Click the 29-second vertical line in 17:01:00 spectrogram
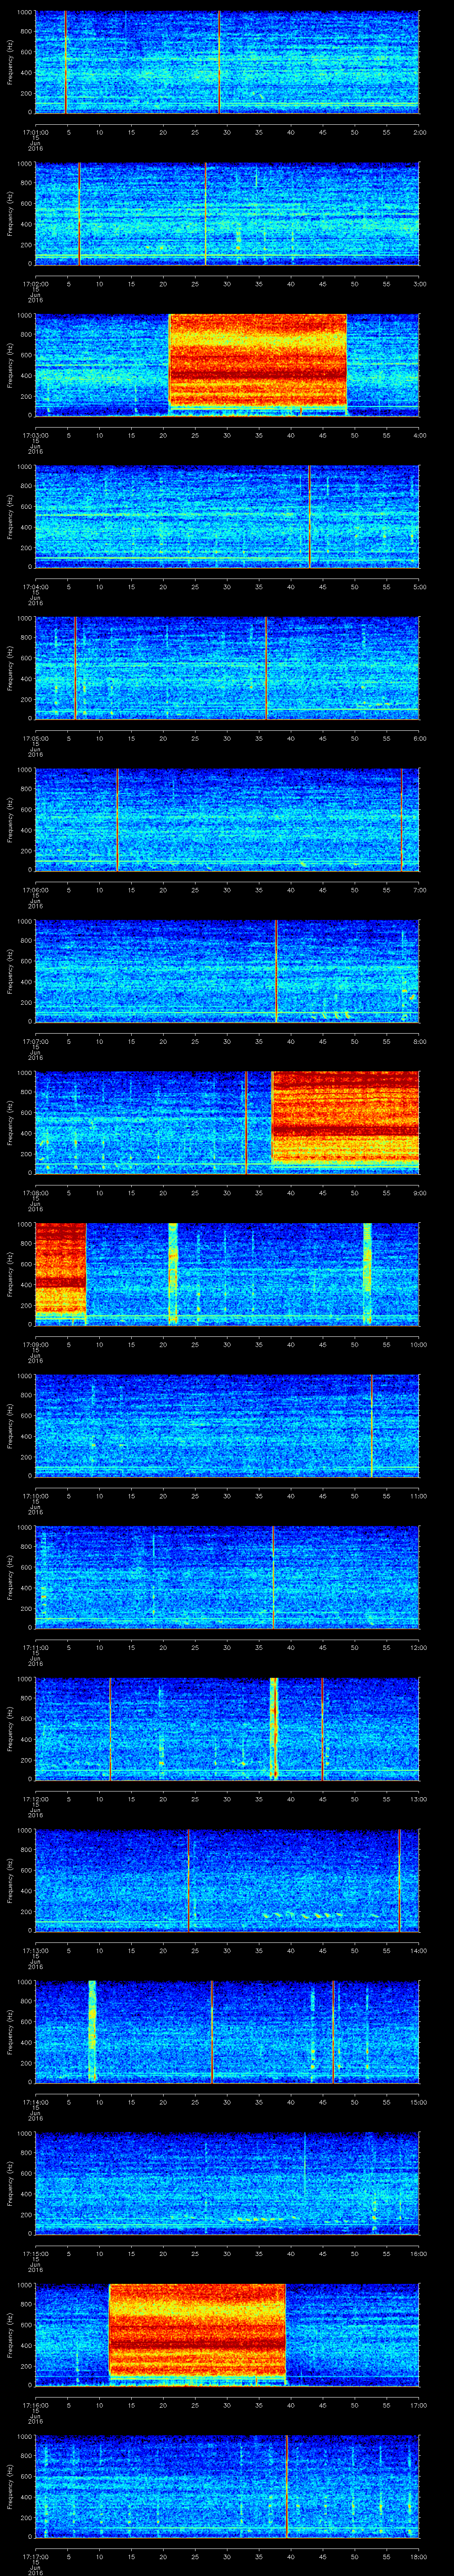 [x=219, y=62]
